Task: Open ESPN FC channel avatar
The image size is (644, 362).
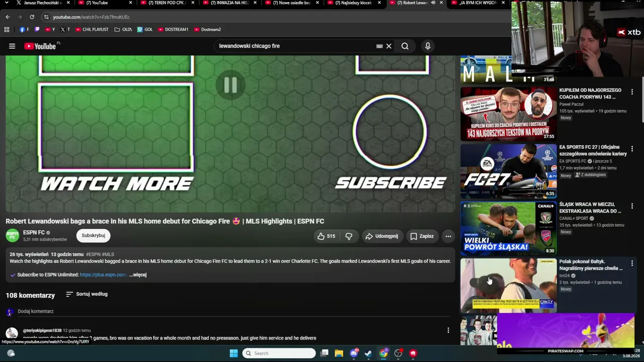Action: pyautogui.click(x=13, y=236)
